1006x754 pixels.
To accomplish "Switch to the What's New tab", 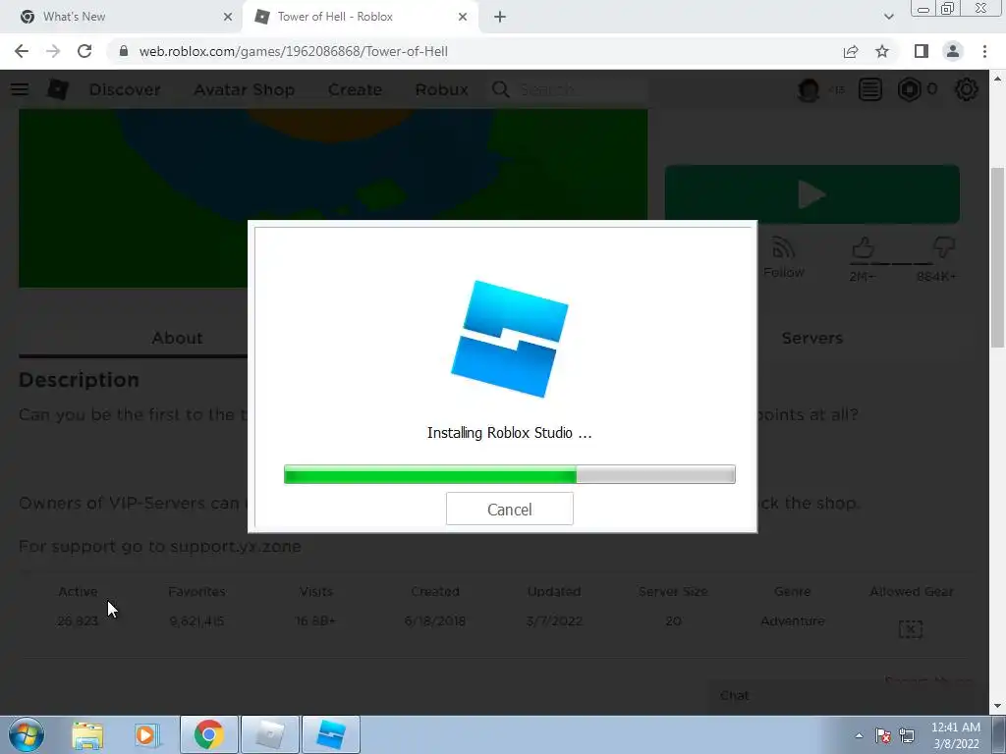I will (x=120, y=17).
